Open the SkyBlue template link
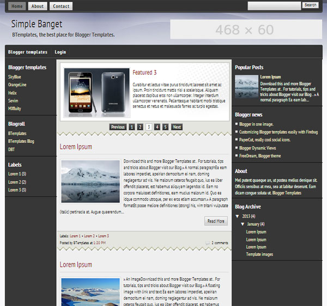This screenshot has height=306, width=327. coord(15,77)
